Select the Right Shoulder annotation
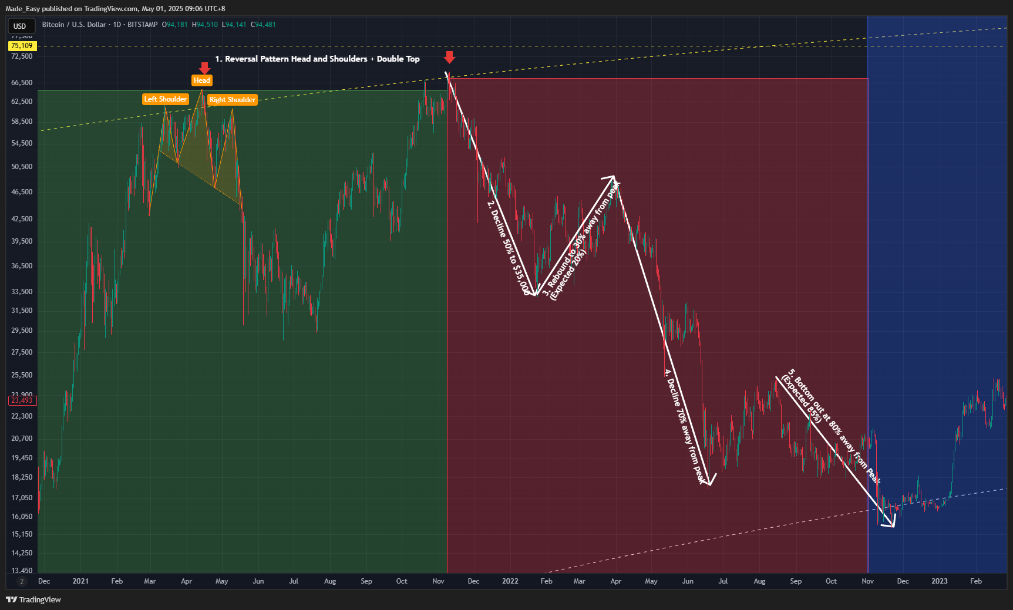Screen dimensions: 1013x610 (x=233, y=100)
